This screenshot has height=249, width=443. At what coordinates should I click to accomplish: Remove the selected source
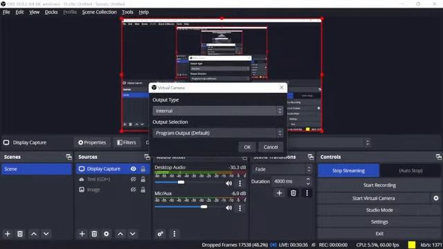(94, 234)
